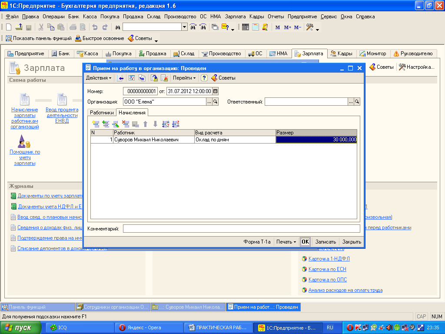Select cell Суворов Михаил Николаевич

tap(153, 140)
